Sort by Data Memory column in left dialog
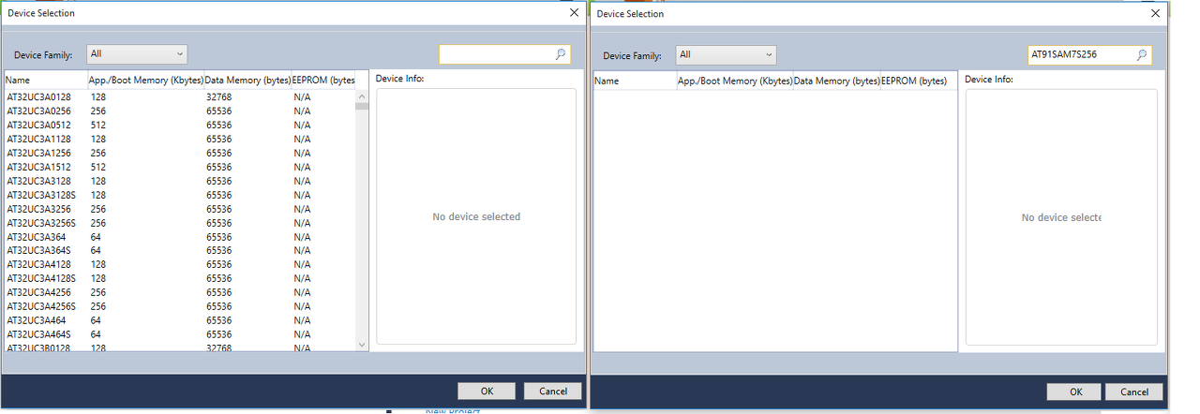 [247, 81]
